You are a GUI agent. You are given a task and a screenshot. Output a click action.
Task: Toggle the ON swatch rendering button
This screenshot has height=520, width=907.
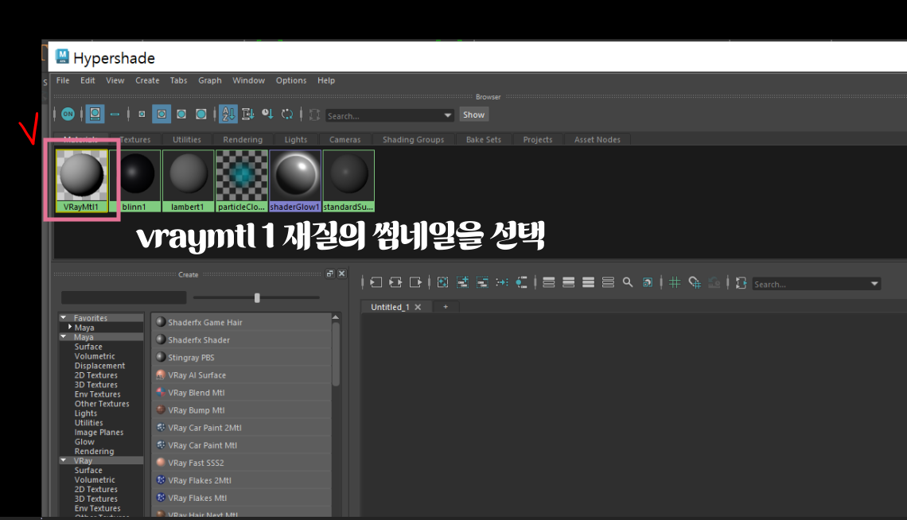68,114
